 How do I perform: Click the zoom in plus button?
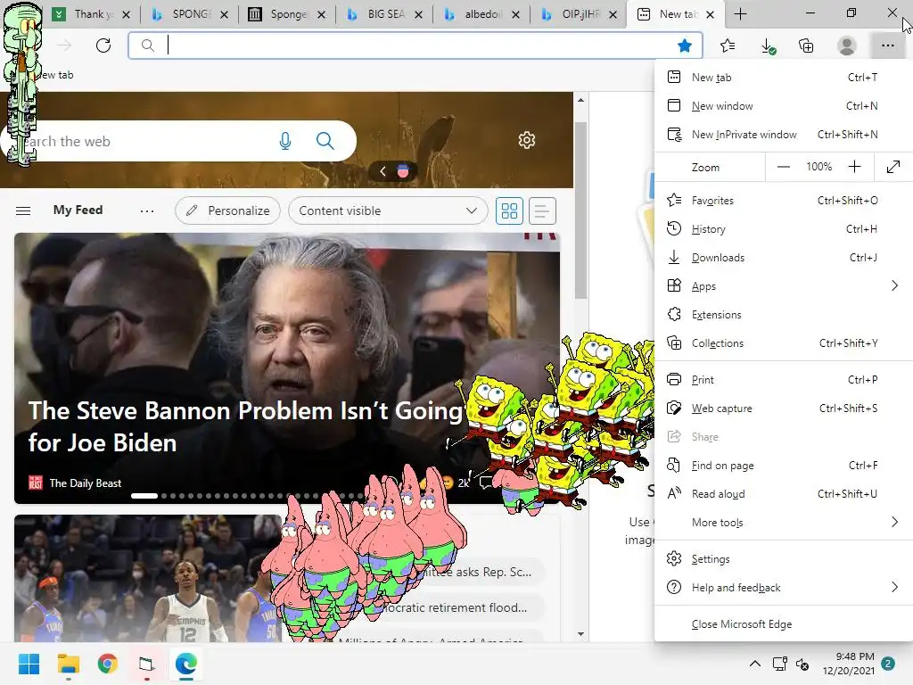[x=854, y=167]
